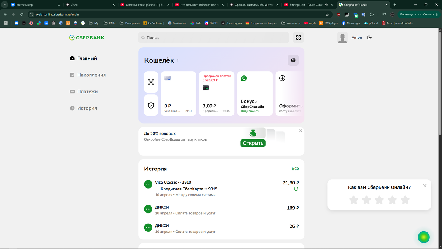
Task: Click Подключить under СберСпасибо
Action: pyautogui.click(x=250, y=111)
